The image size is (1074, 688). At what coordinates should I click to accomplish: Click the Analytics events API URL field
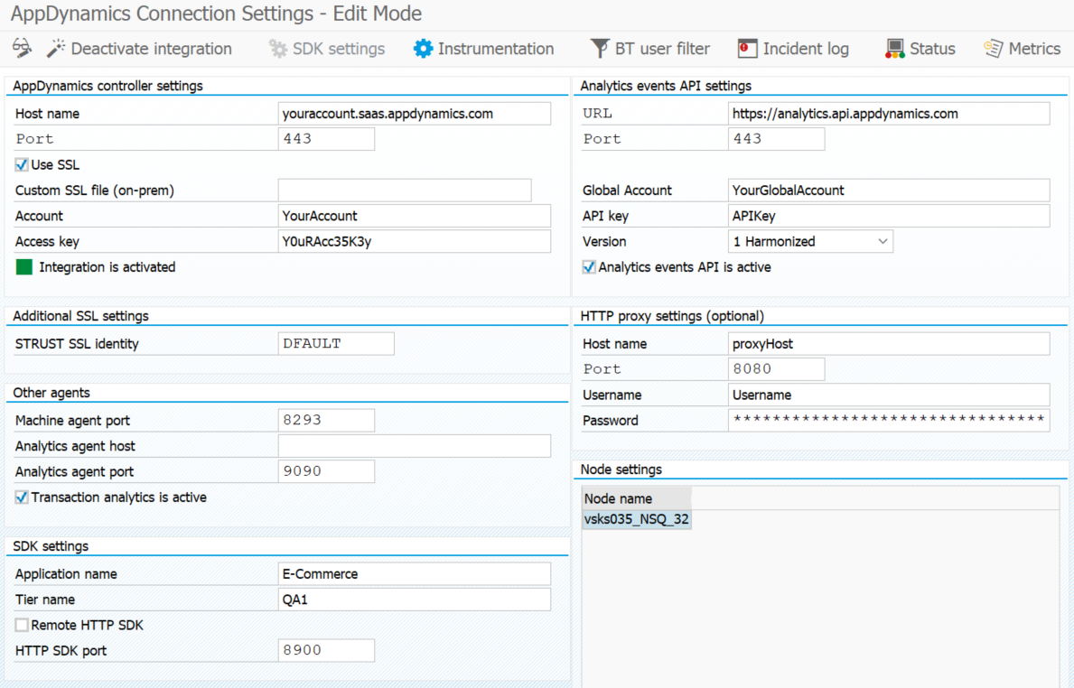[889, 114]
